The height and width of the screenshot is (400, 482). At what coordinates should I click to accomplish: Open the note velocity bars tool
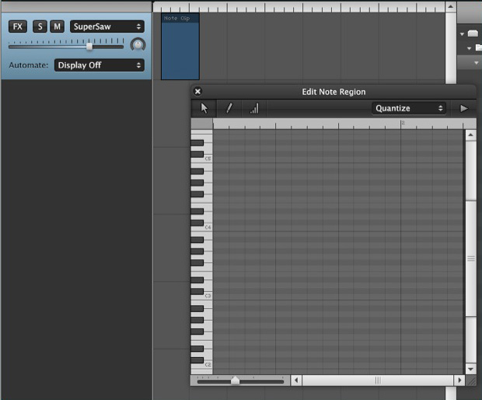coord(254,108)
